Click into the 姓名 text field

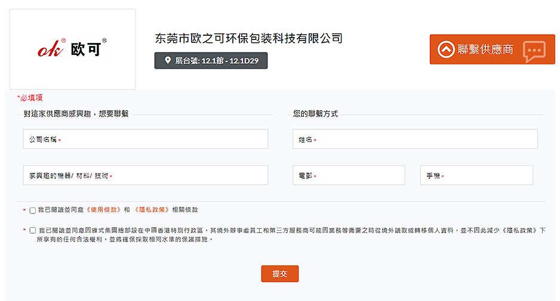(415, 139)
